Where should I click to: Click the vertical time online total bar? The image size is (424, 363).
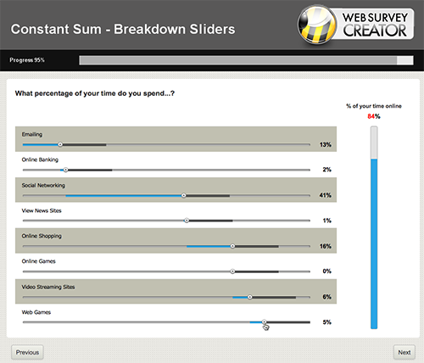click(374, 227)
